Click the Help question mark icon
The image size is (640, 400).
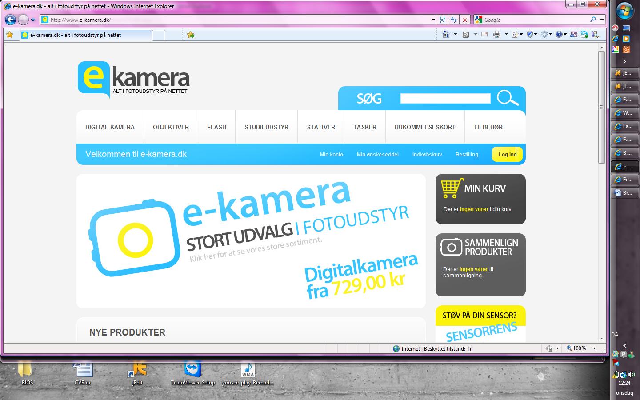(x=559, y=35)
